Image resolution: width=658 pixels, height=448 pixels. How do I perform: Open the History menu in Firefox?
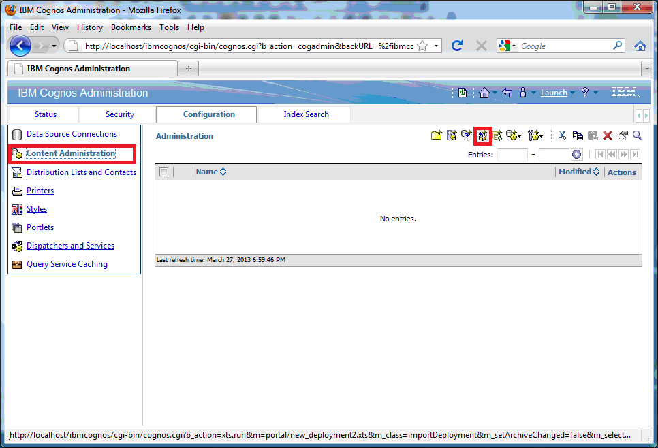tap(90, 27)
